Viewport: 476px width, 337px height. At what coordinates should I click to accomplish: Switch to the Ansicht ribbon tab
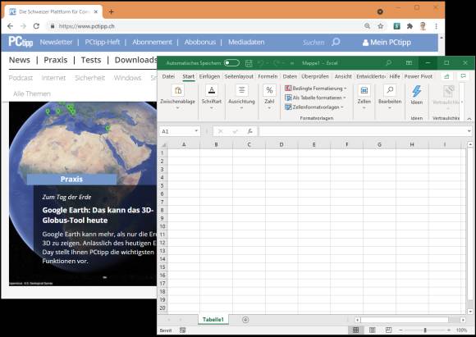coord(343,76)
